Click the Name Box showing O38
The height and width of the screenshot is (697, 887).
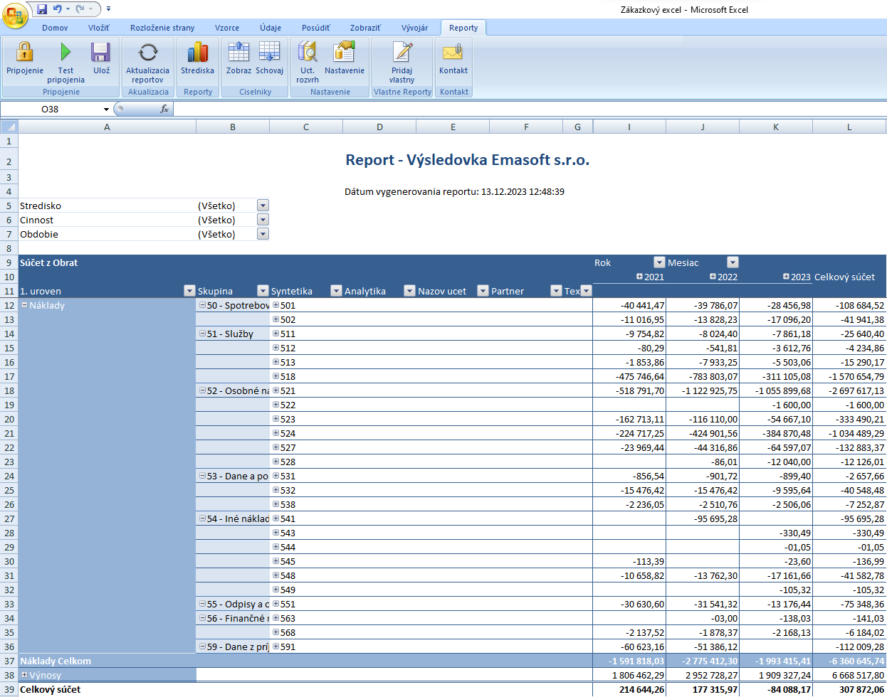[51, 109]
